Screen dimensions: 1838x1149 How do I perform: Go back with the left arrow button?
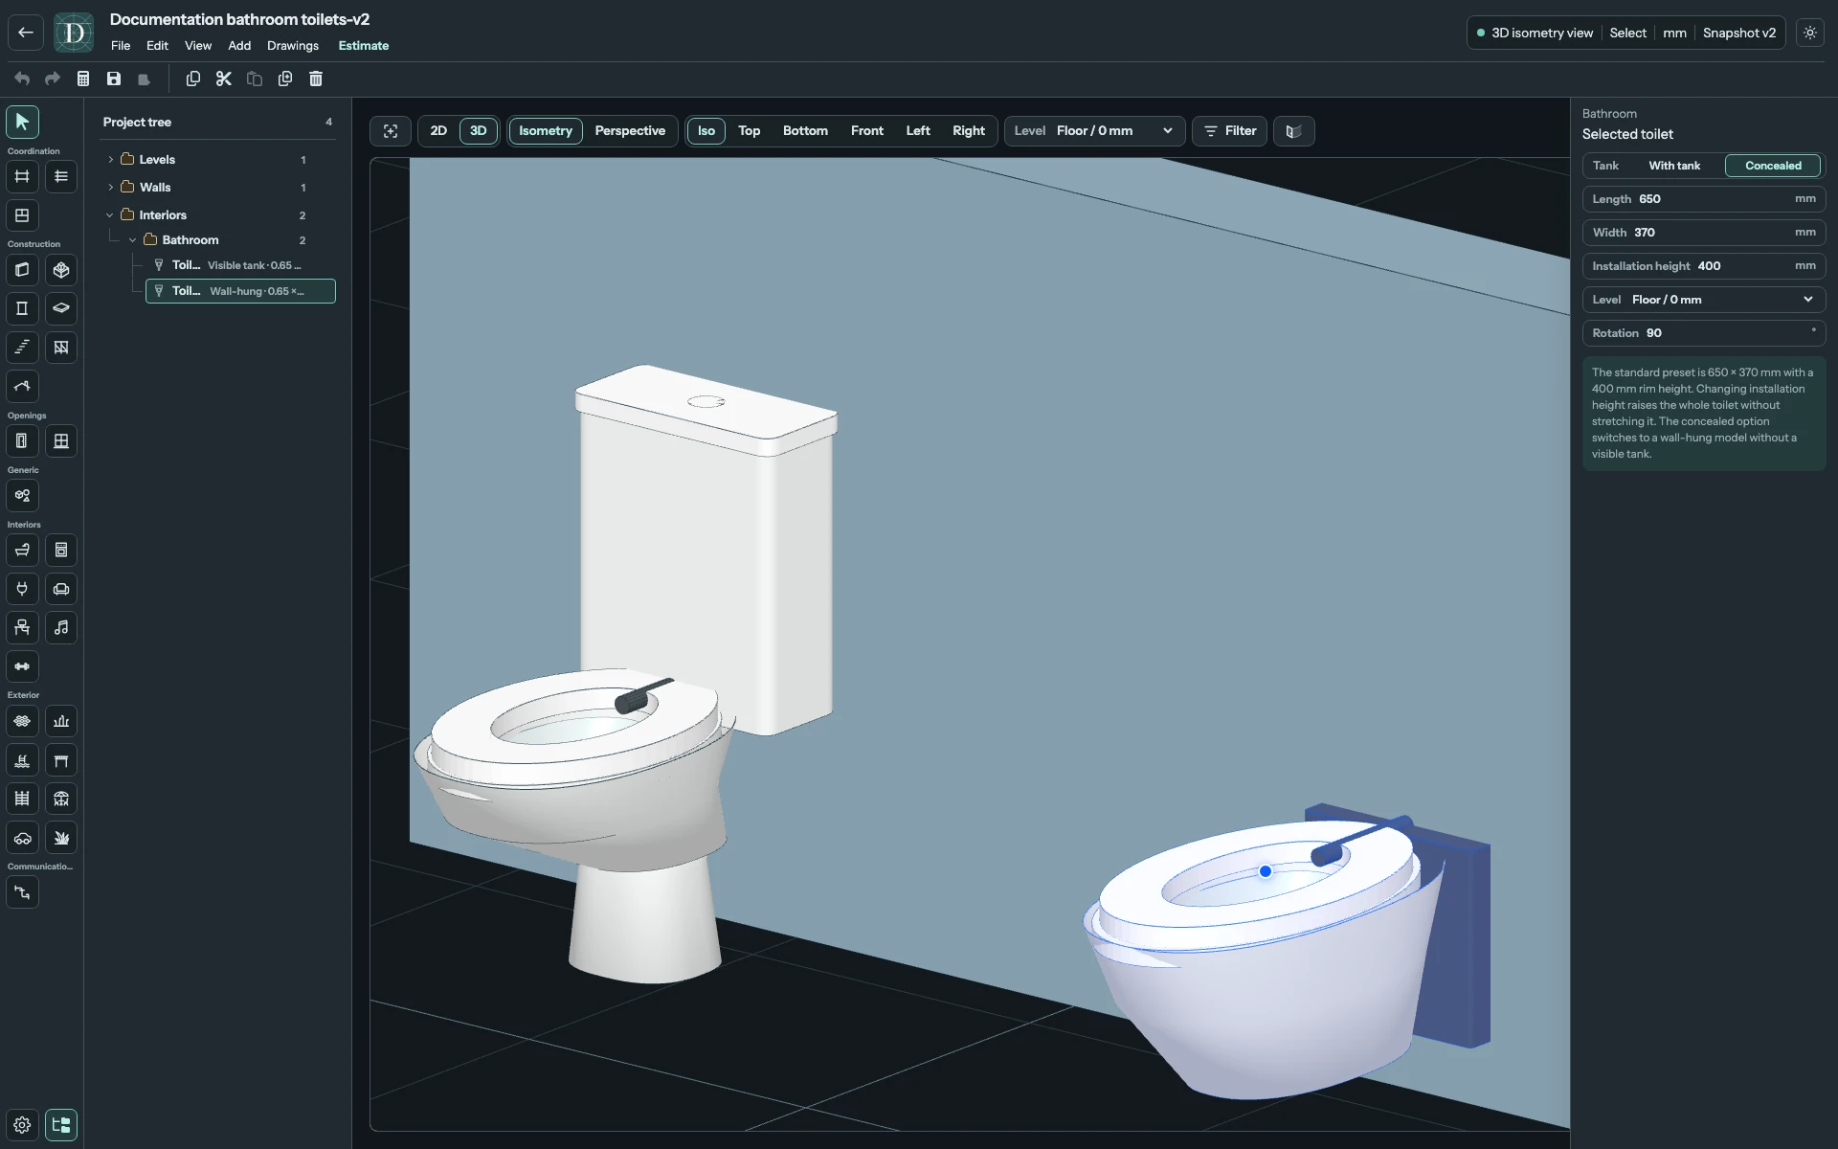point(26,33)
